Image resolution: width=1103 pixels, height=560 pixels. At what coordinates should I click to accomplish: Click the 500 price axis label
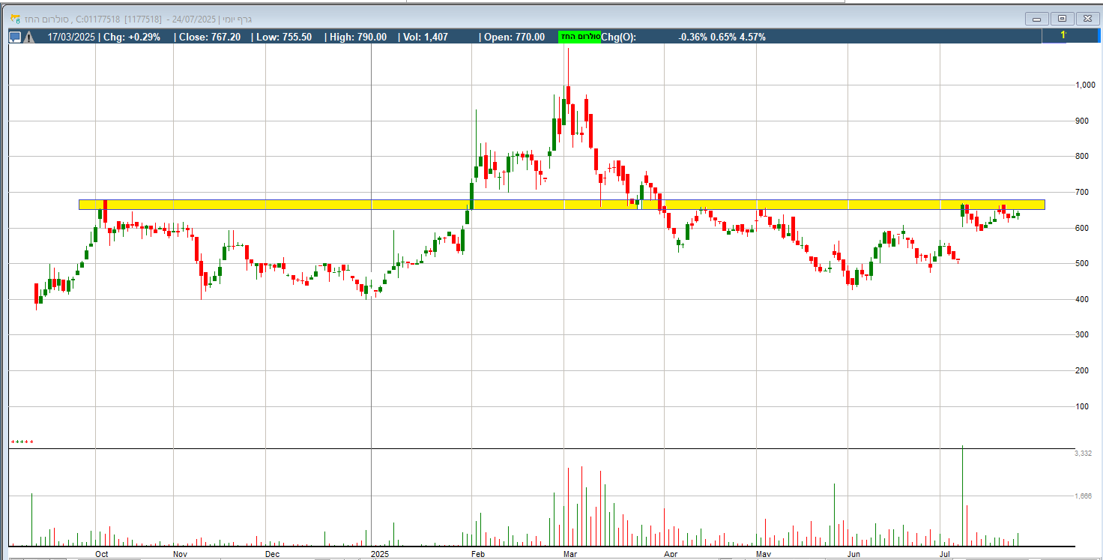[x=1082, y=264]
